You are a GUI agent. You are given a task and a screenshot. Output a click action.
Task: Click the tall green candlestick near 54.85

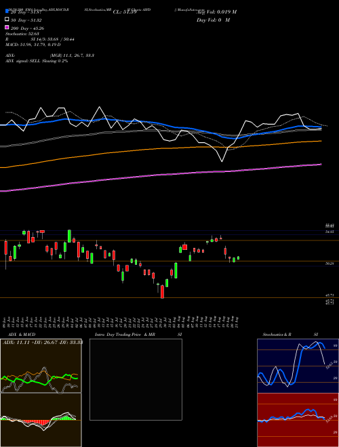(x=69, y=236)
